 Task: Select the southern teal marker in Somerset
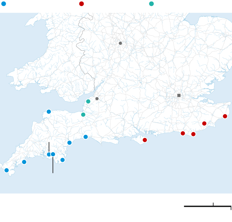pos(83,115)
